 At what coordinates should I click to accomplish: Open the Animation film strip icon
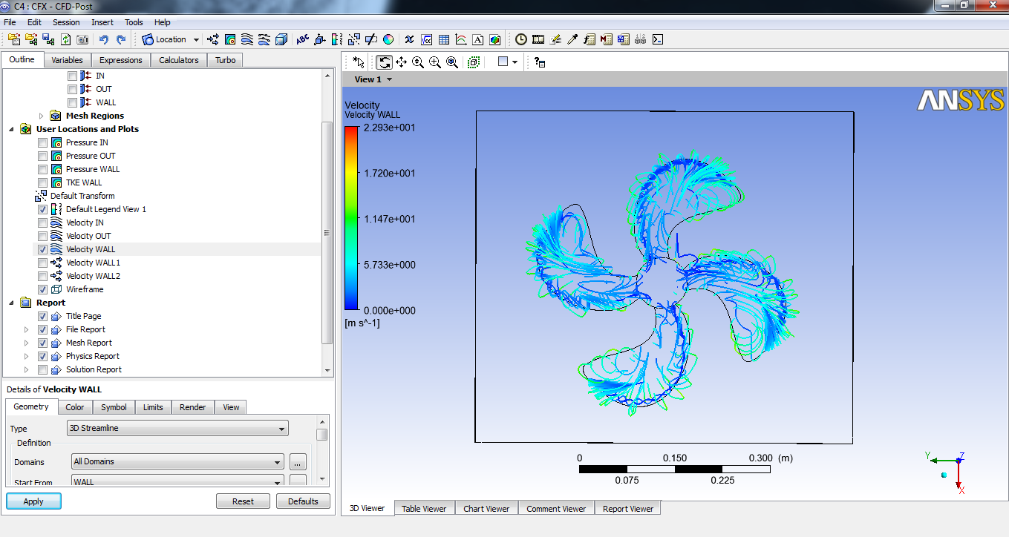click(x=539, y=39)
